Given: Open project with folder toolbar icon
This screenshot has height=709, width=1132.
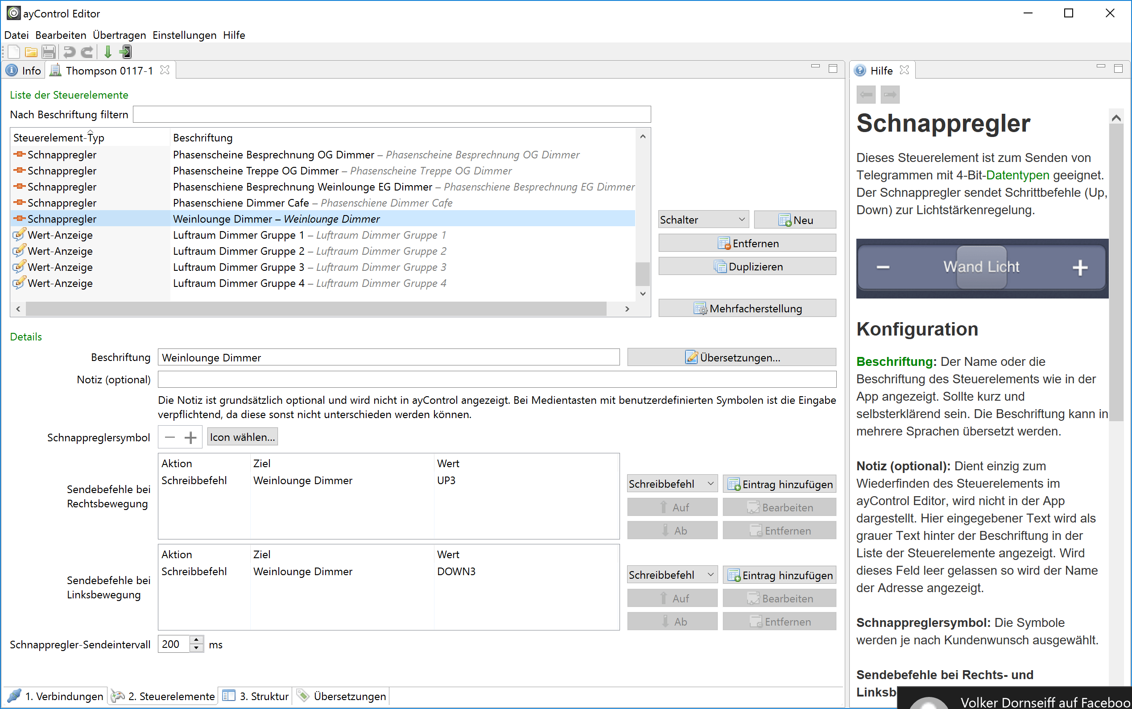Looking at the screenshot, I should (31, 52).
